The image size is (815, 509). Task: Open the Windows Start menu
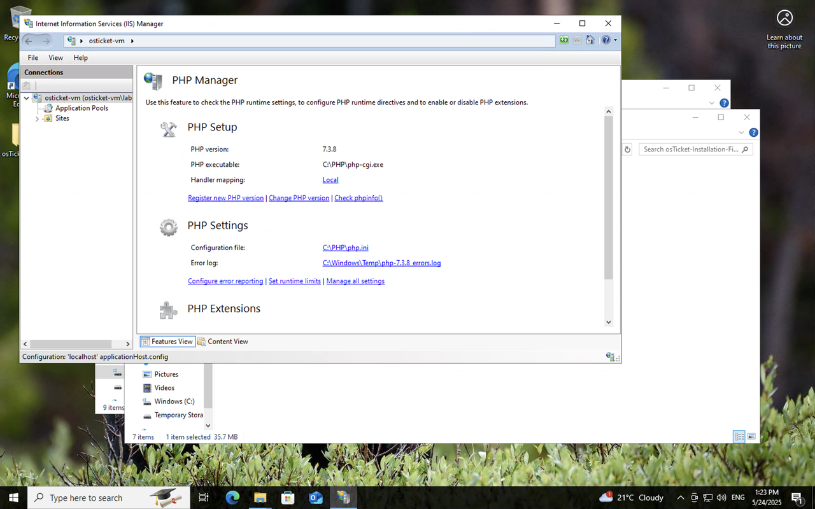tap(13, 498)
